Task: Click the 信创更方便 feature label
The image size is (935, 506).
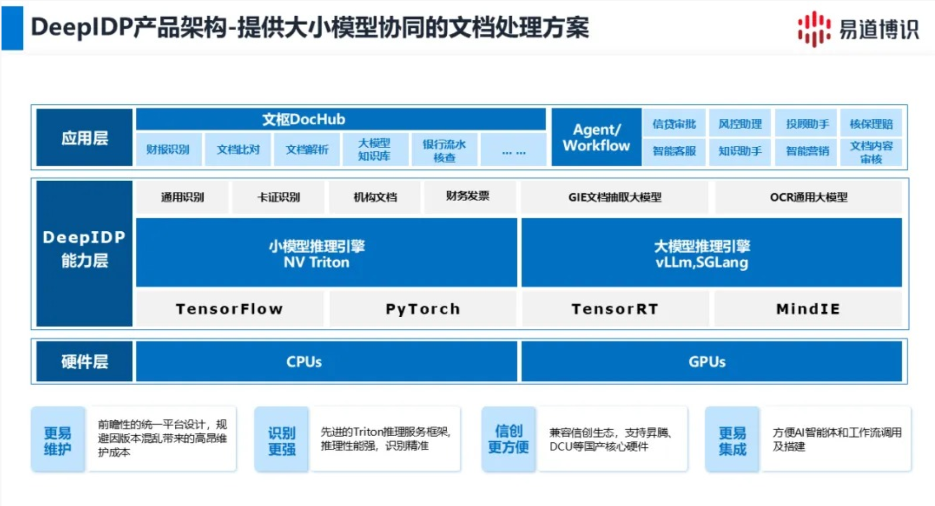Action: 508,439
